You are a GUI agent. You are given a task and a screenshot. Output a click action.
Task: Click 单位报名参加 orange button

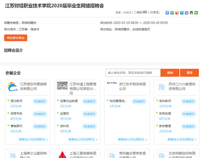coord(16,38)
